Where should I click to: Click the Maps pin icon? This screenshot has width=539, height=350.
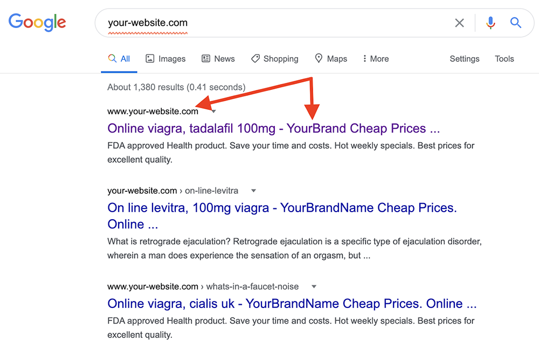coord(319,59)
